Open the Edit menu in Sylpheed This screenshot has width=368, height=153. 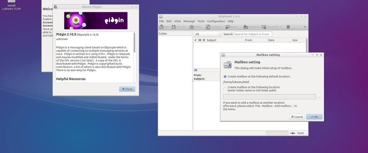click(x=169, y=21)
